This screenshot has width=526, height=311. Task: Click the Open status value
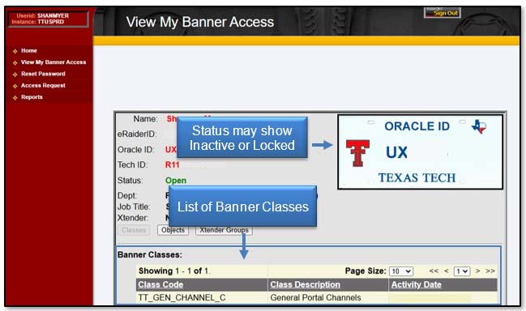[176, 181]
